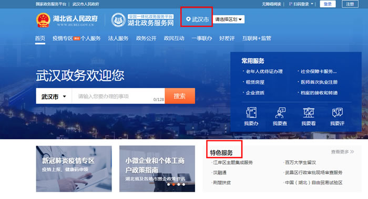368x199 pixels.
Task: Open 社会保障卡服务 link
Action: 319,72
